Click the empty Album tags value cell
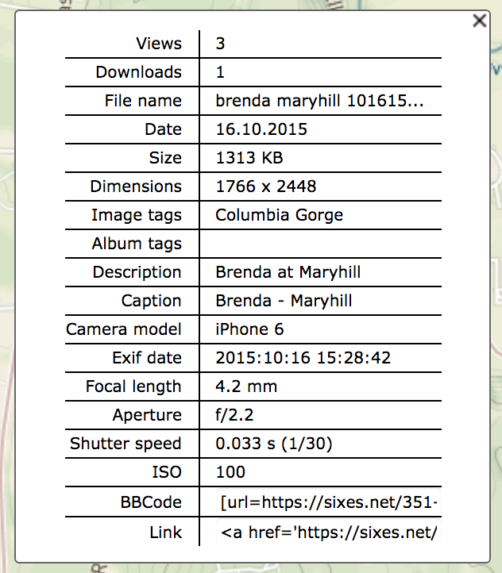The height and width of the screenshot is (573, 502). pos(321,244)
